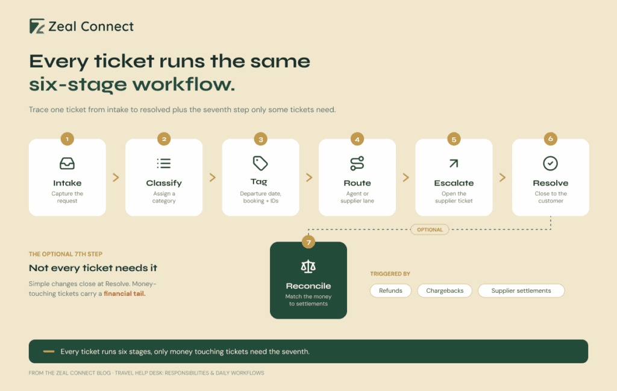Click the 'TRIGGERED BY' label
Screen dimensions: 617x391
coord(390,274)
